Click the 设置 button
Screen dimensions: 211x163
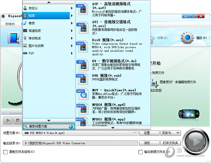pyautogui.click(x=149, y=133)
